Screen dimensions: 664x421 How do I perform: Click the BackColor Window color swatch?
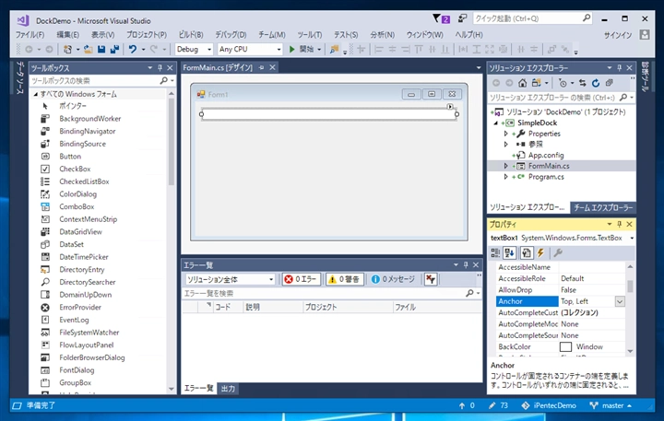click(x=565, y=347)
